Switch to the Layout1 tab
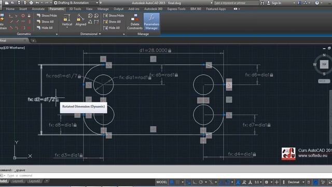 click(x=18, y=181)
